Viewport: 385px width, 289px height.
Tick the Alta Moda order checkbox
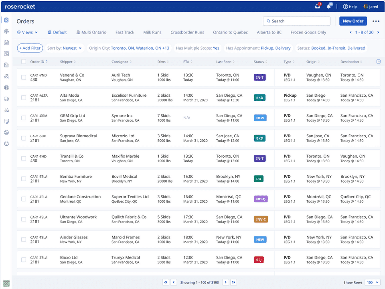pos(24,98)
